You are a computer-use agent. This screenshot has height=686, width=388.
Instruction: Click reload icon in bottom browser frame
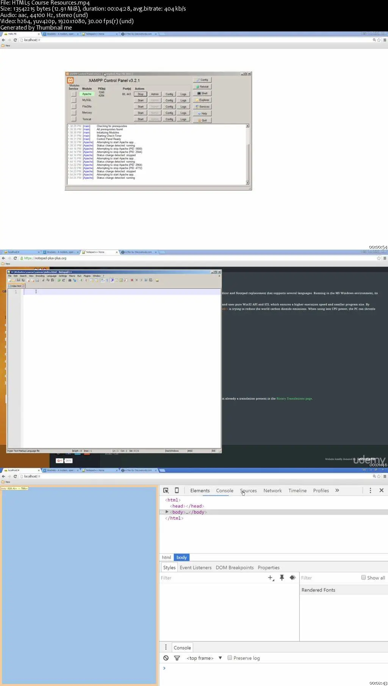[x=15, y=476]
